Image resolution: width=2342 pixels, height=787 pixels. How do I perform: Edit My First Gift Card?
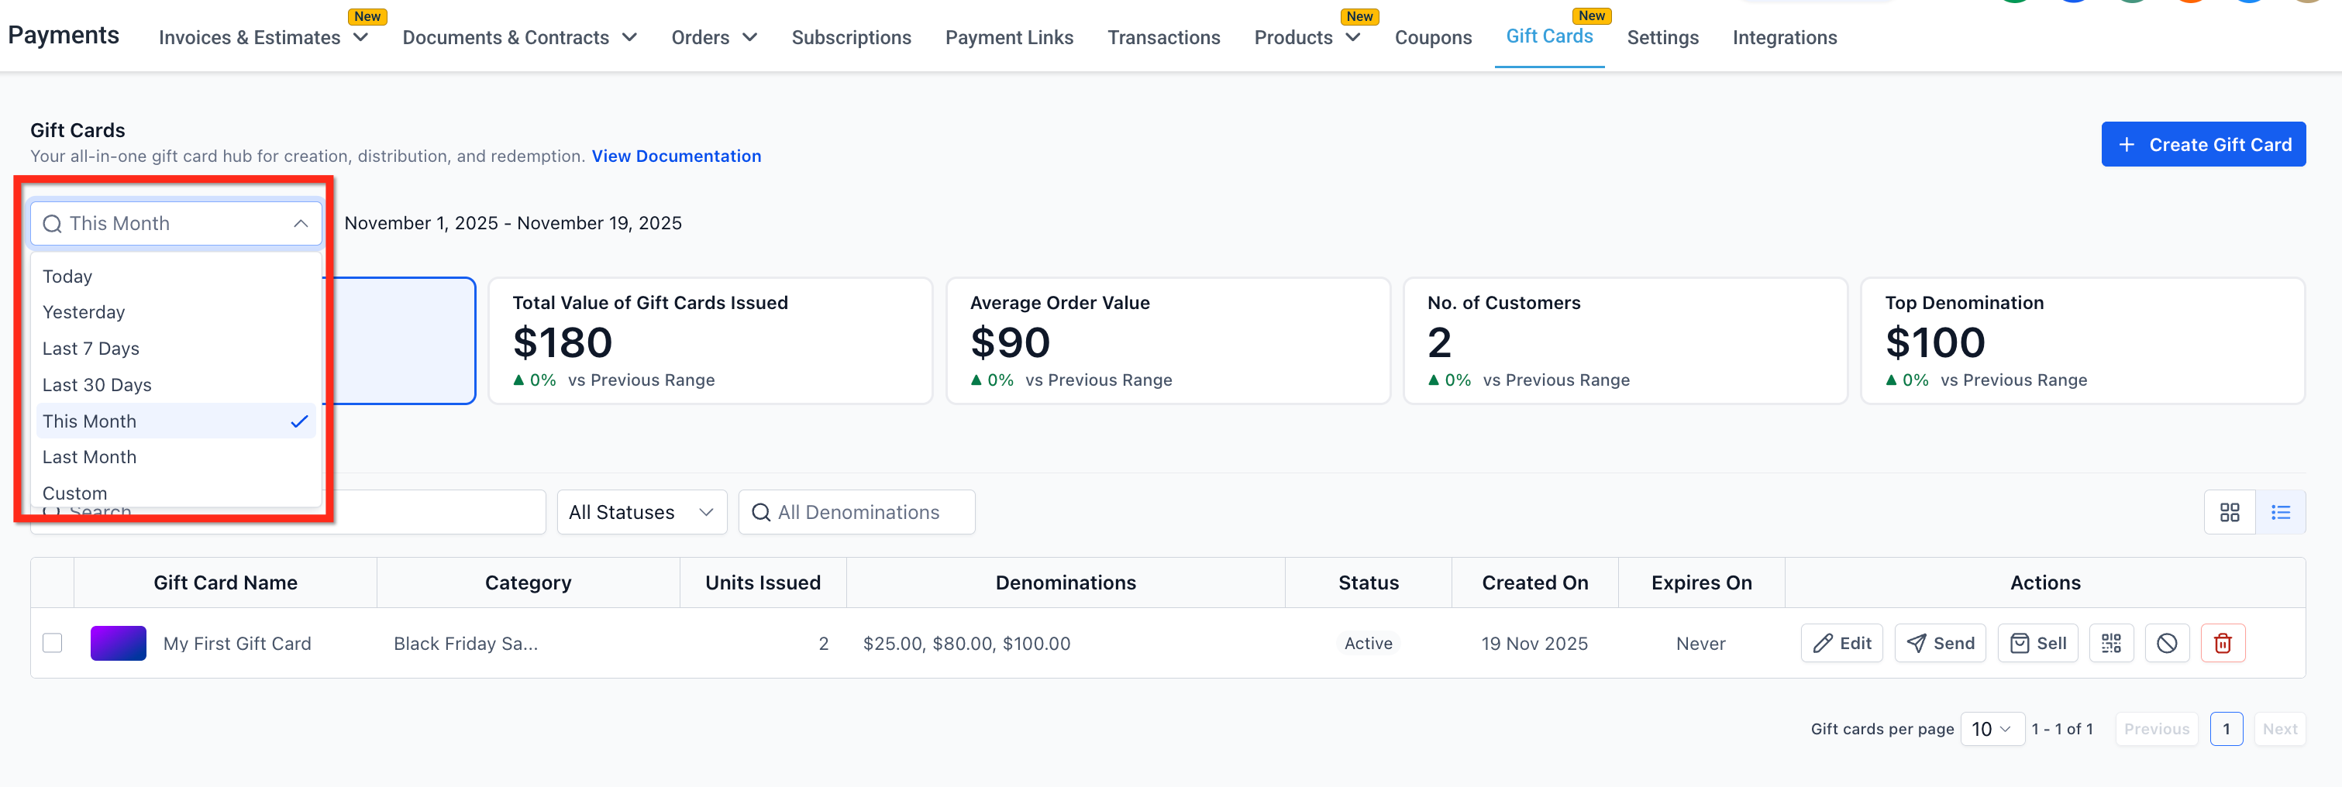[1841, 644]
